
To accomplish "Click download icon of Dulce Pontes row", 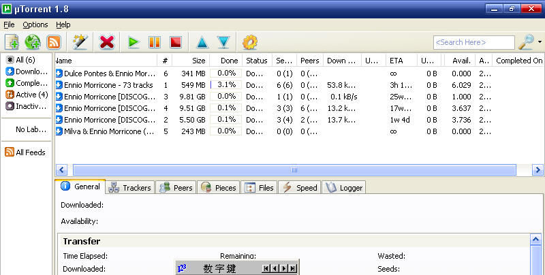I will (59, 74).
